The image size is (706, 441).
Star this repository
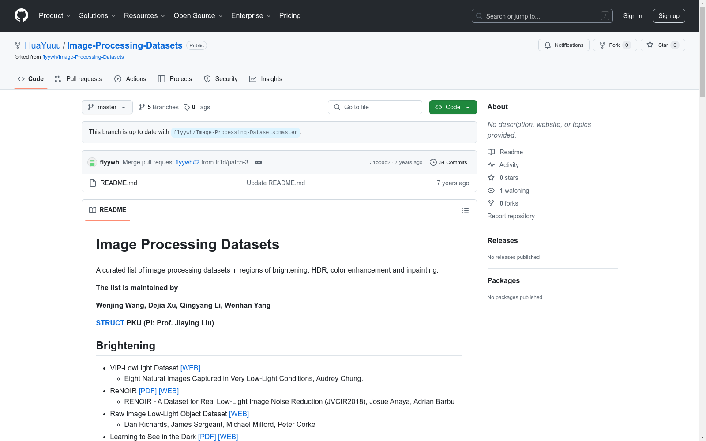[x=663, y=45]
